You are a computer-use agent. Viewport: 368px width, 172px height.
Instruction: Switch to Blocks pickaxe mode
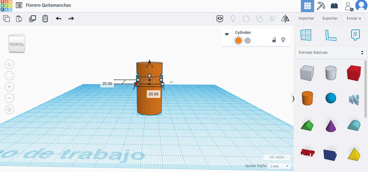point(321,6)
